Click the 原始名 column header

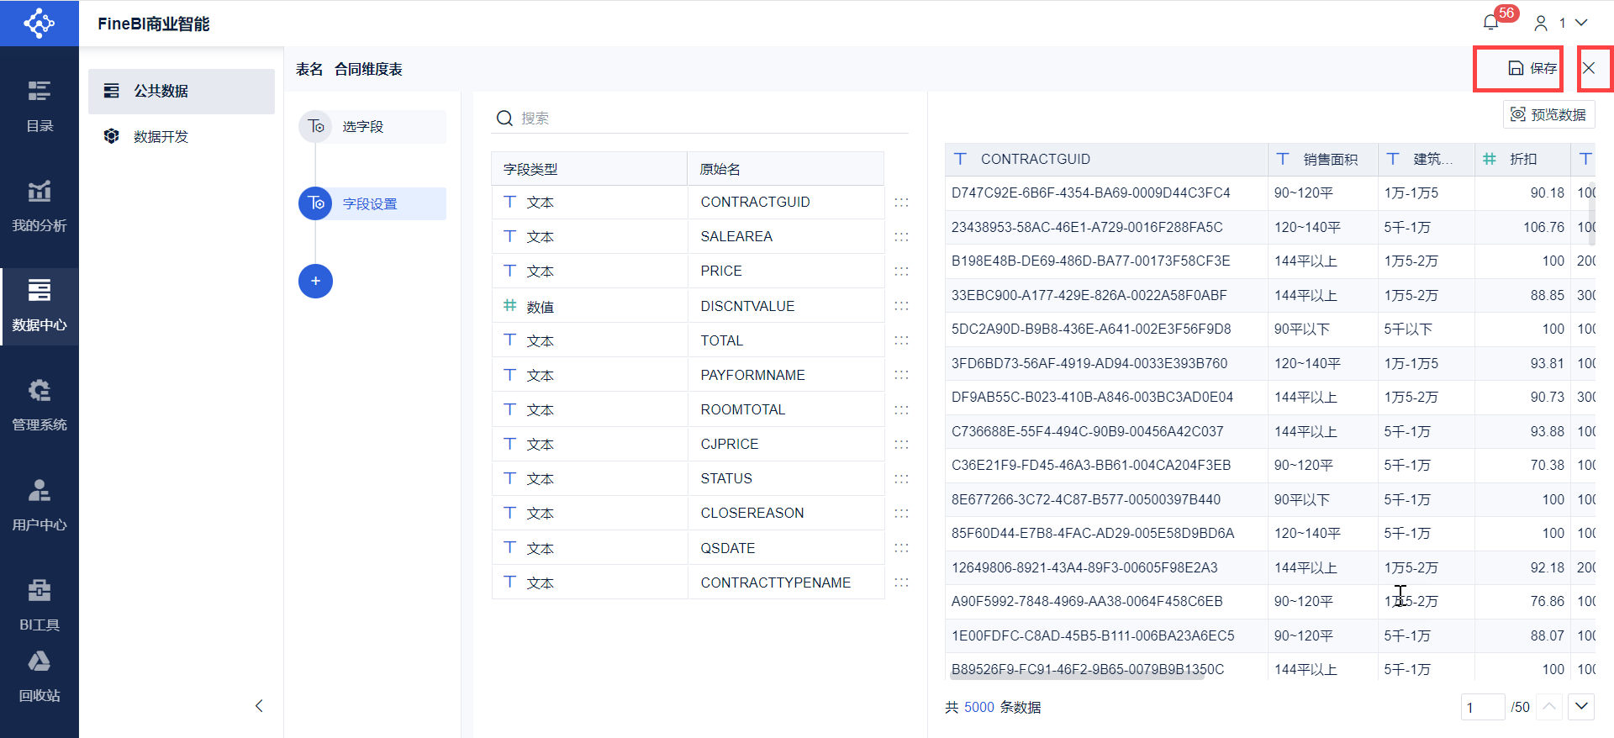(x=785, y=169)
